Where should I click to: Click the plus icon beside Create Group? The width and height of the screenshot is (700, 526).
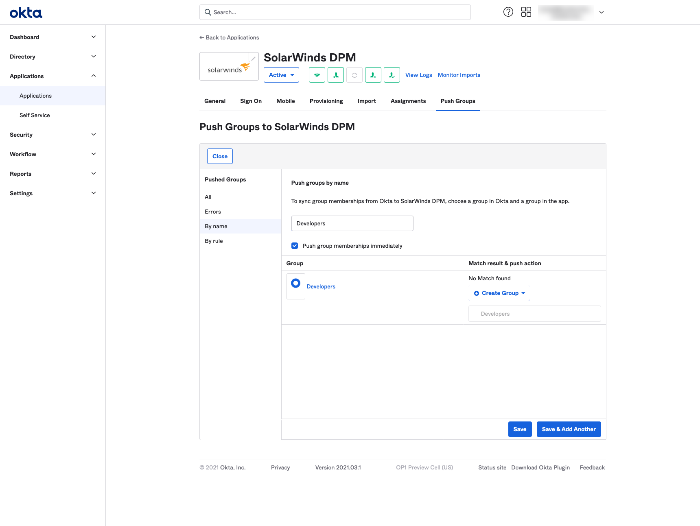477,293
